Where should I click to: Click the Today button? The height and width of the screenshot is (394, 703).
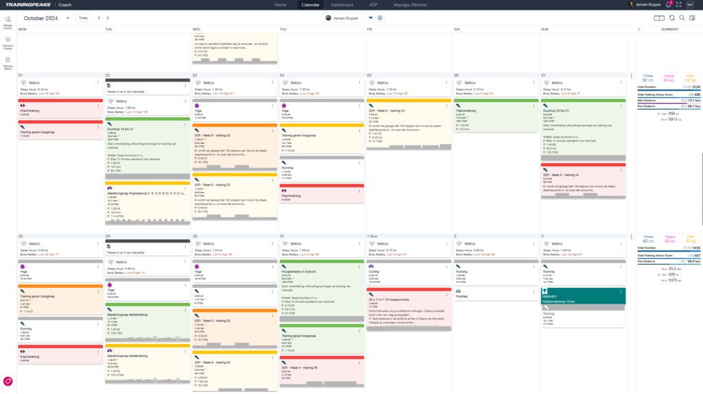coord(83,18)
